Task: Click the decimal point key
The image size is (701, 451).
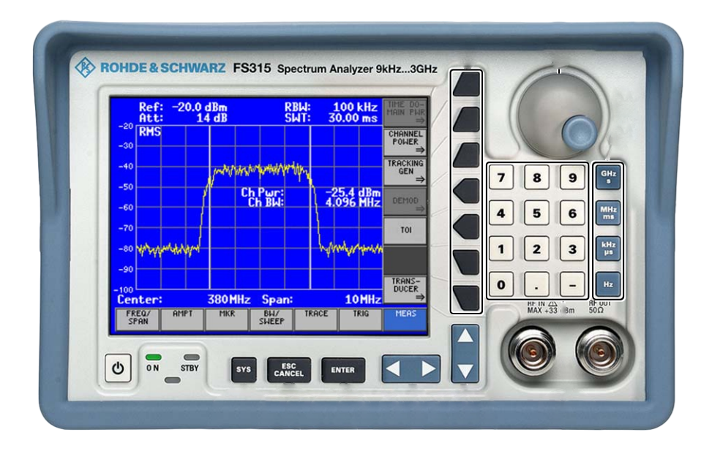Action: pyautogui.click(x=536, y=284)
